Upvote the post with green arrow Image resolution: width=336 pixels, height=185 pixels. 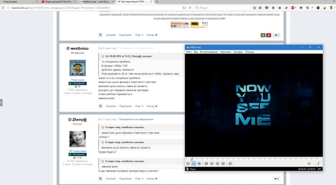263,35
